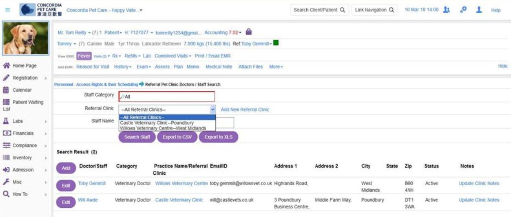
Task: Open the Referral Clinic combo box
Action: (167, 110)
